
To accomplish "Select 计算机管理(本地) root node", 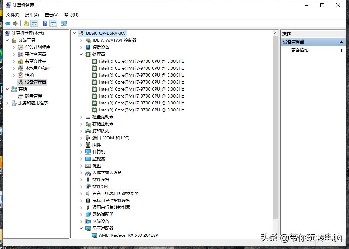I will [28, 33].
